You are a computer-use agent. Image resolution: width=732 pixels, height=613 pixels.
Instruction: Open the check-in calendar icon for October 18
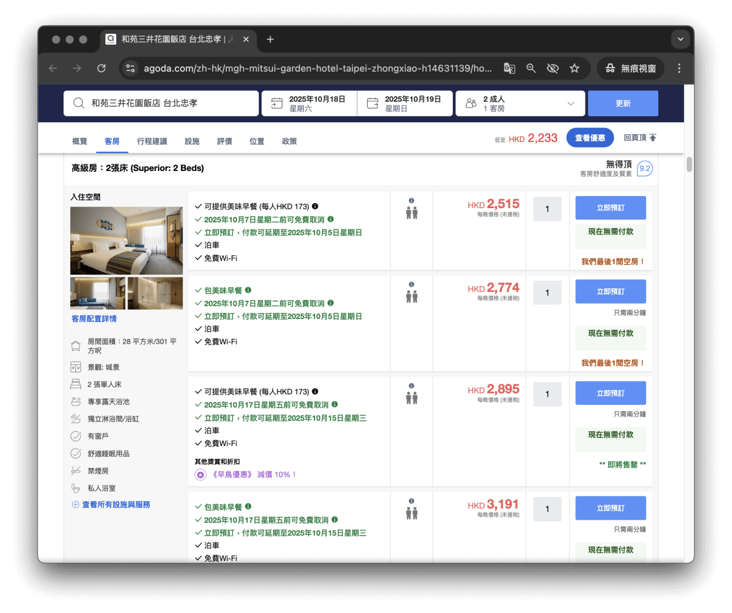(x=277, y=103)
